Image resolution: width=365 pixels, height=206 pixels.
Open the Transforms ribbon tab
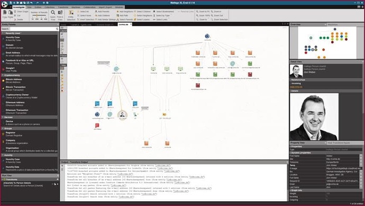pyautogui.click(x=63, y=7)
